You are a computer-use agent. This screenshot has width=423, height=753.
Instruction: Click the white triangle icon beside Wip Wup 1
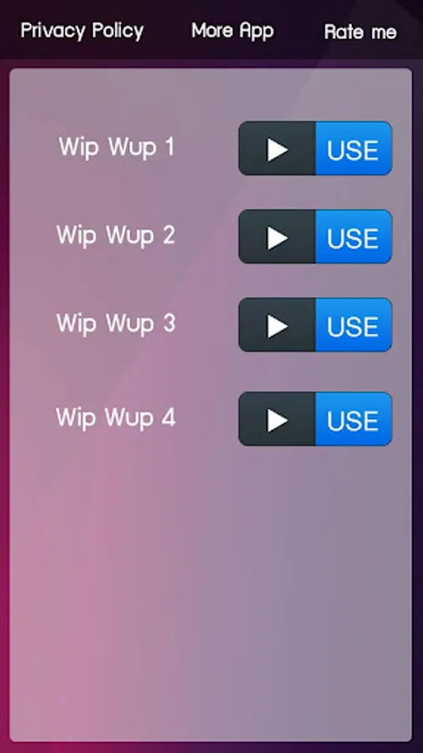(x=278, y=150)
